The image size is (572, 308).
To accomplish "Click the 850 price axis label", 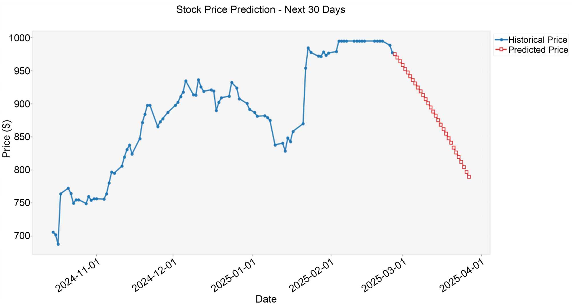I will [22, 137].
